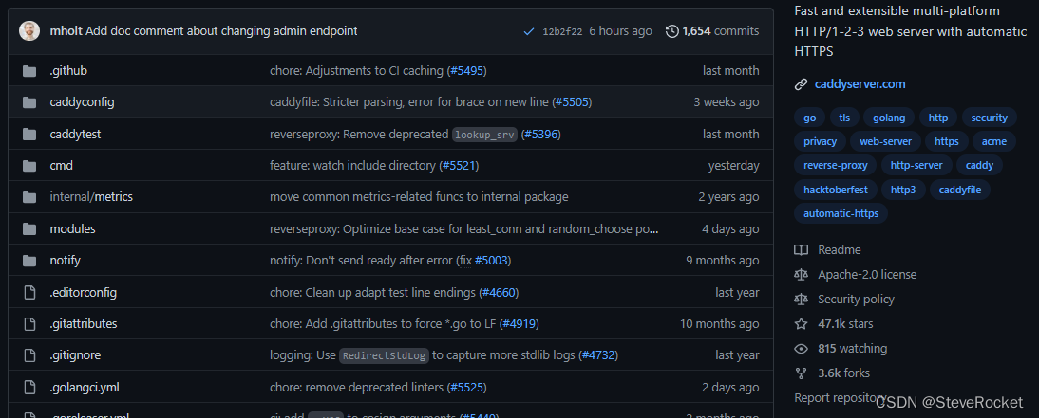The image size is (1039, 418).
Task: Select the reverse-proxy topic tag
Action: pos(836,165)
